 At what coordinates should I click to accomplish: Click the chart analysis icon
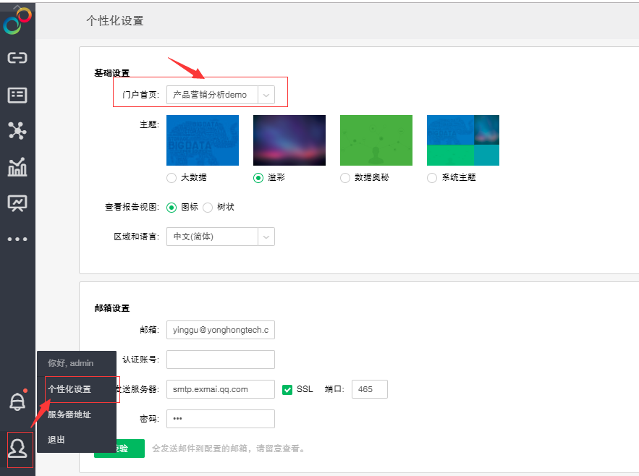(x=16, y=167)
